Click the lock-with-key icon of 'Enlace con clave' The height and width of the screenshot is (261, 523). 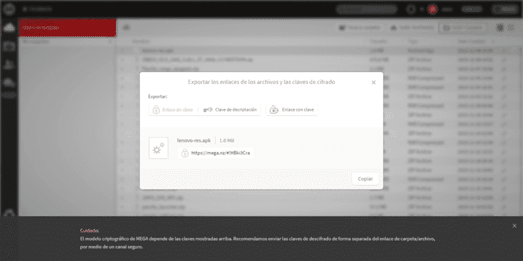pyautogui.click(x=274, y=110)
